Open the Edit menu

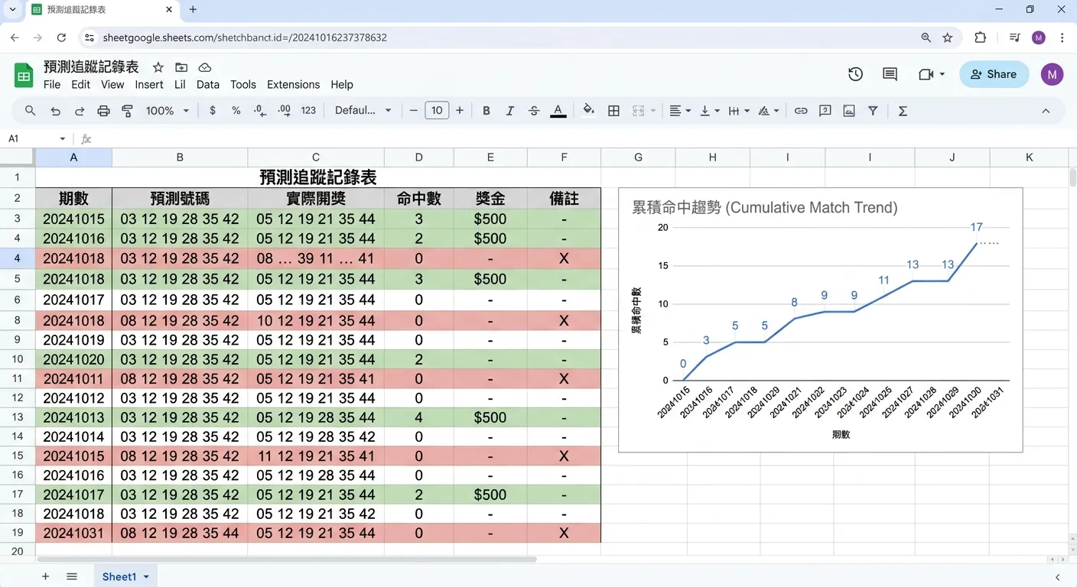(81, 85)
